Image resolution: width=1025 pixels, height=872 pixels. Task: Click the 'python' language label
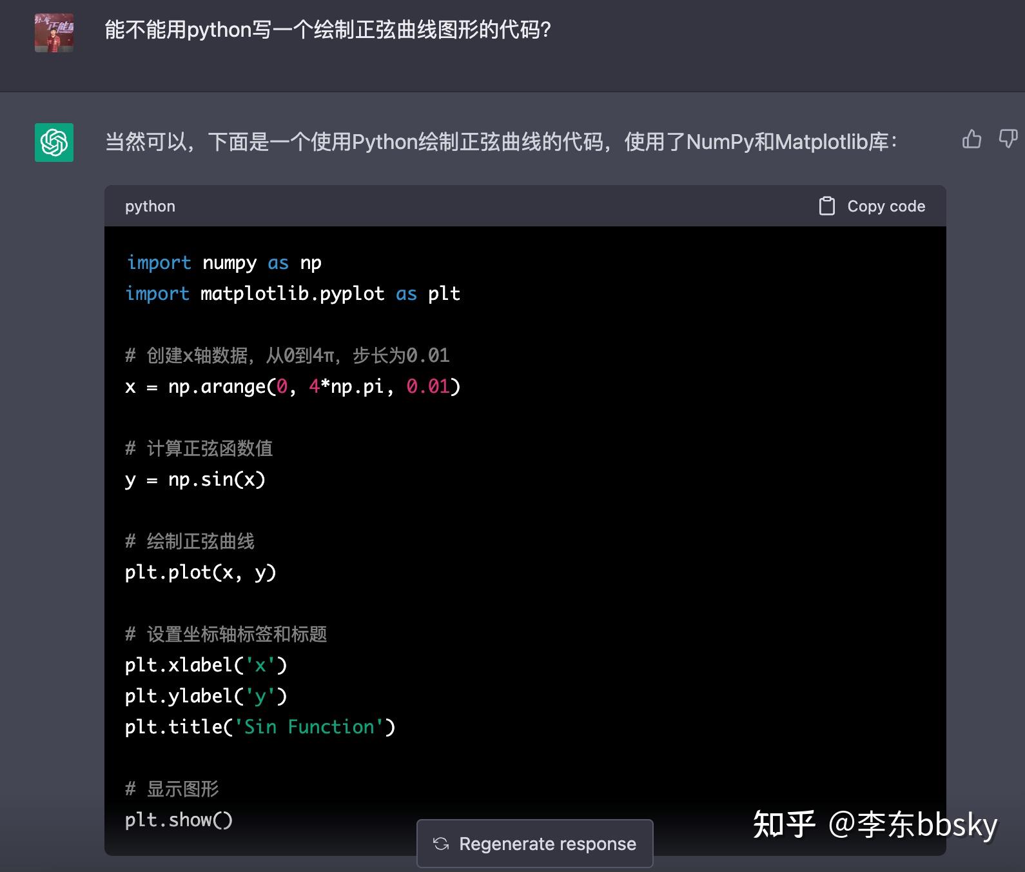150,206
